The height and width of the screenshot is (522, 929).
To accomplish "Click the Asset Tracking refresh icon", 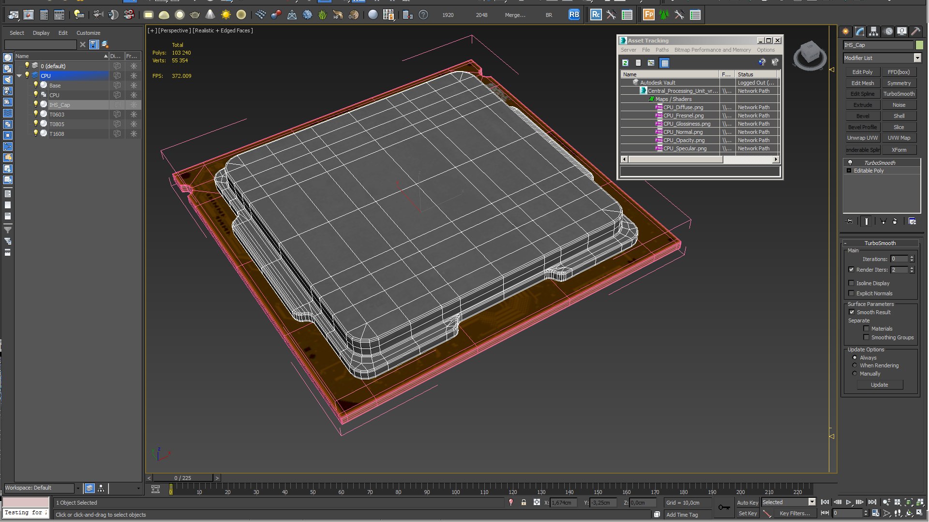I will [x=625, y=63].
